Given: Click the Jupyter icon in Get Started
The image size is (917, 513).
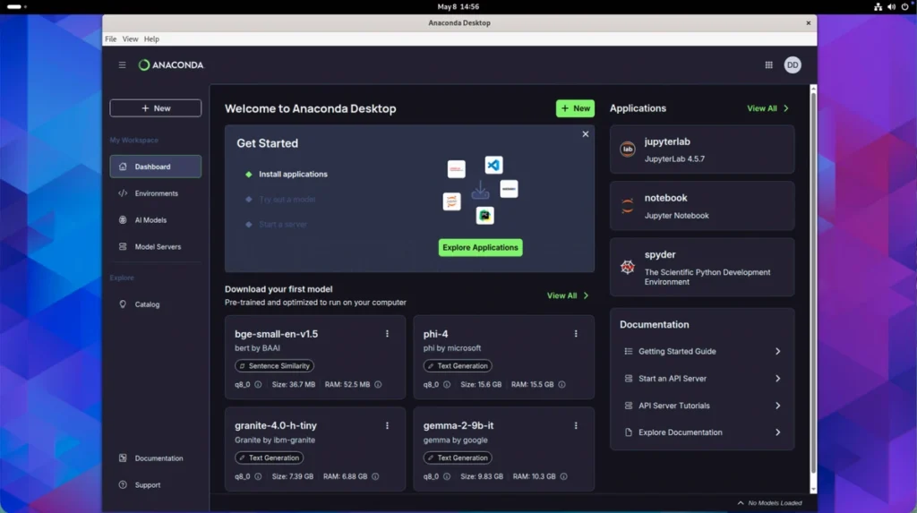Looking at the screenshot, I should pos(451,201).
